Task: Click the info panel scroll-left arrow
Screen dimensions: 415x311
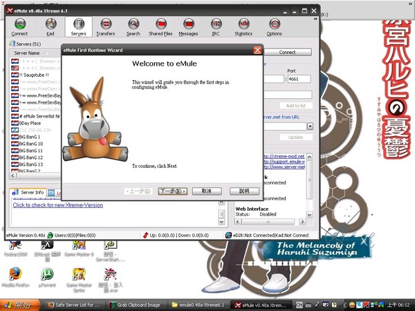Action: (238, 222)
